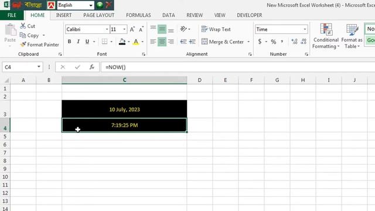Click the green globe toolbar icon
Screen dimensions: 375x211
coord(100,5)
